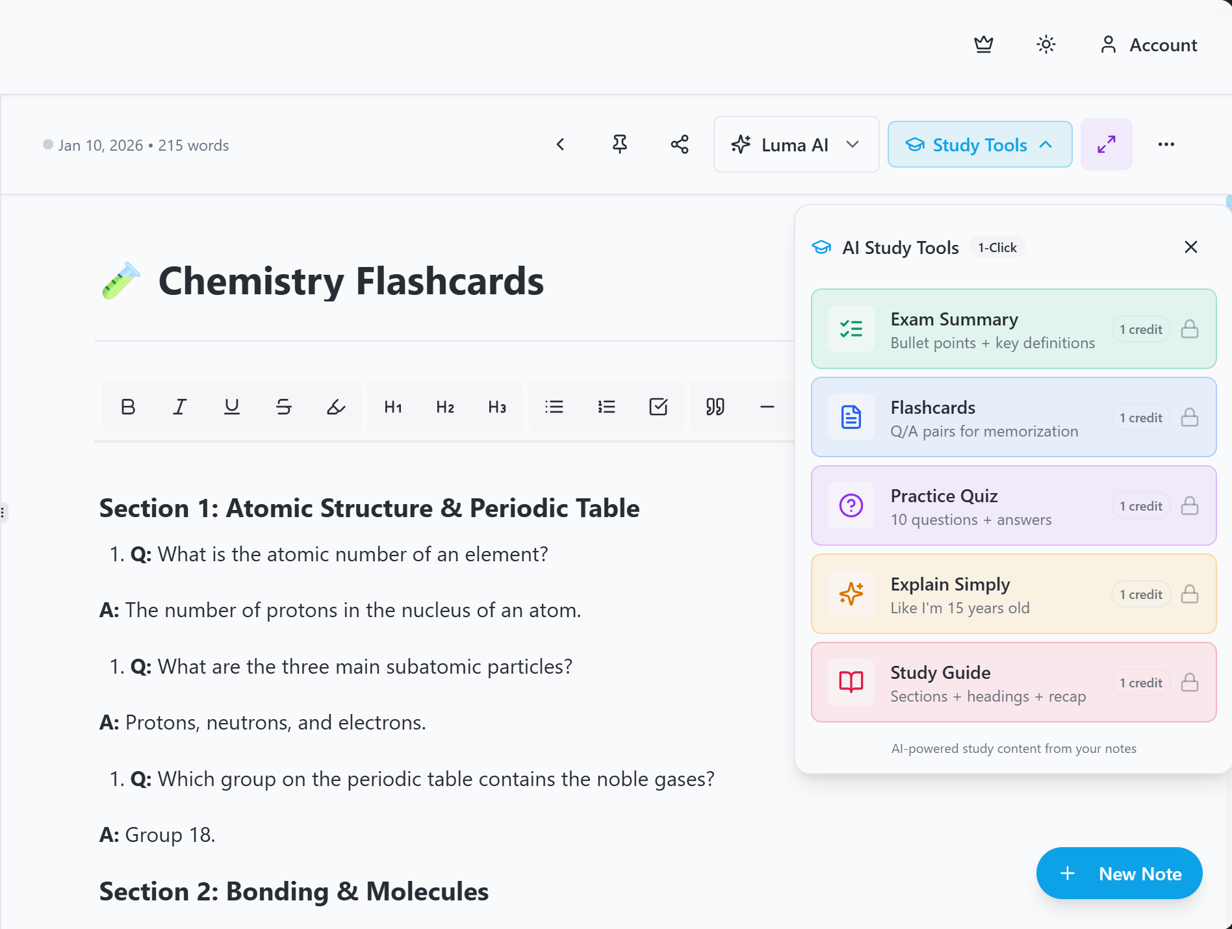Click the crown premium icon
This screenshot has height=929, width=1232.
pos(983,45)
